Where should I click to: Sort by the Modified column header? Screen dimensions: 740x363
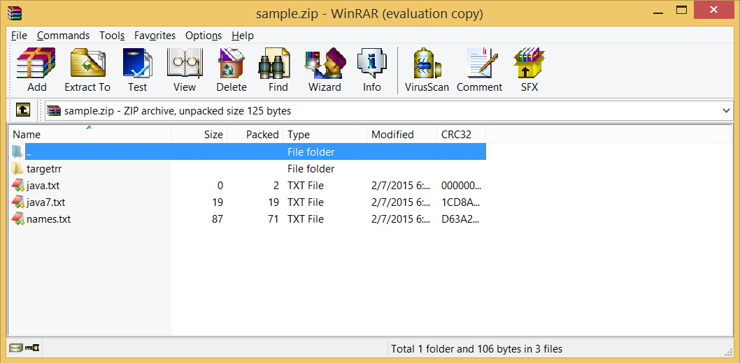coord(402,134)
